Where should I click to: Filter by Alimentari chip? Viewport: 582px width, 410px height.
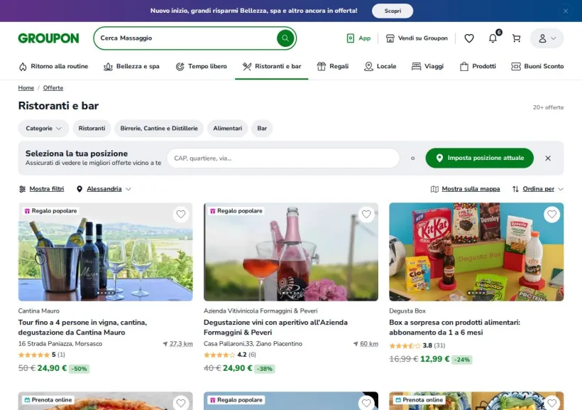click(228, 128)
